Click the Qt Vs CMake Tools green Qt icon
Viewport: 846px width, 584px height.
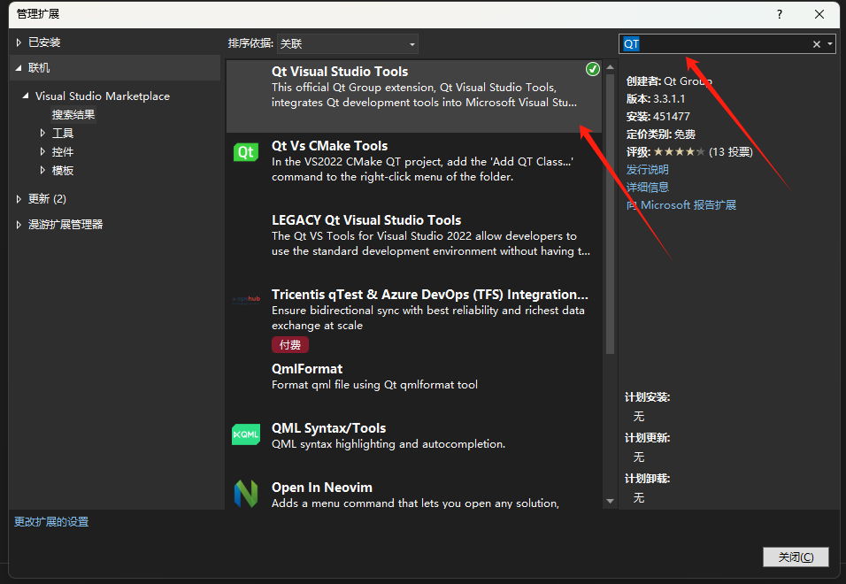pos(245,152)
